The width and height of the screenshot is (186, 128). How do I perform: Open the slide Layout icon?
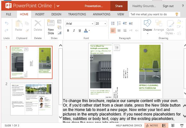pos(59,22)
